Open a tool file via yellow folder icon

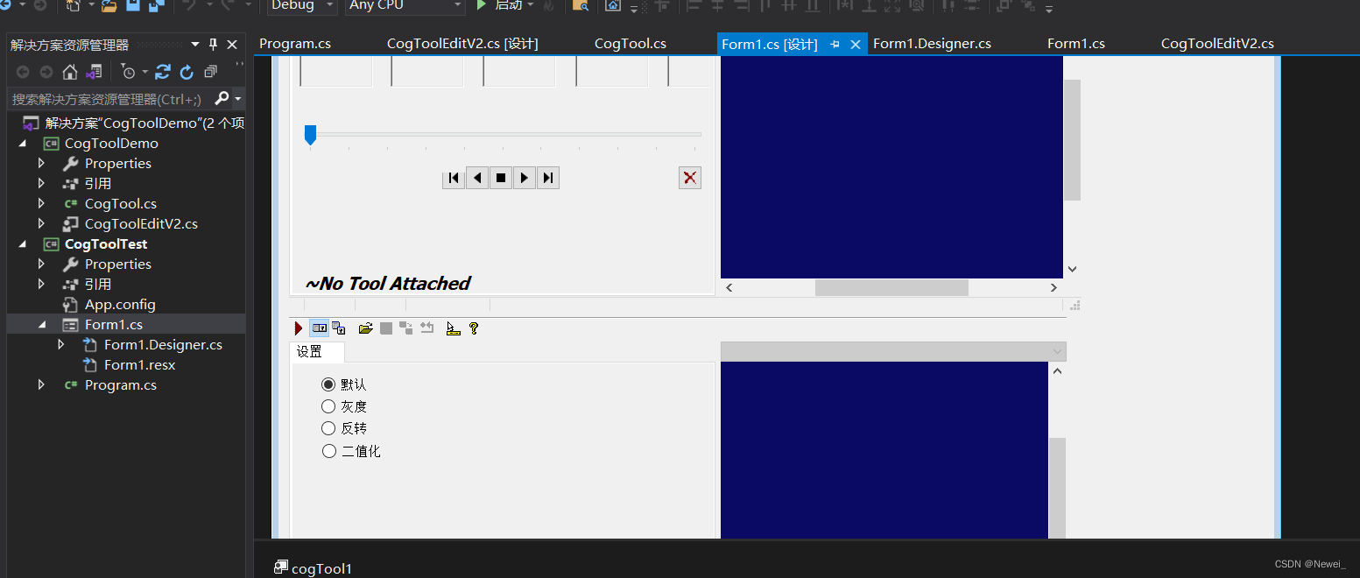366,328
